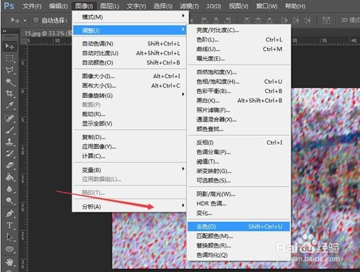This screenshot has width=360, height=272.
Task: Select the Crop tool
Action: pyautogui.click(x=10, y=93)
